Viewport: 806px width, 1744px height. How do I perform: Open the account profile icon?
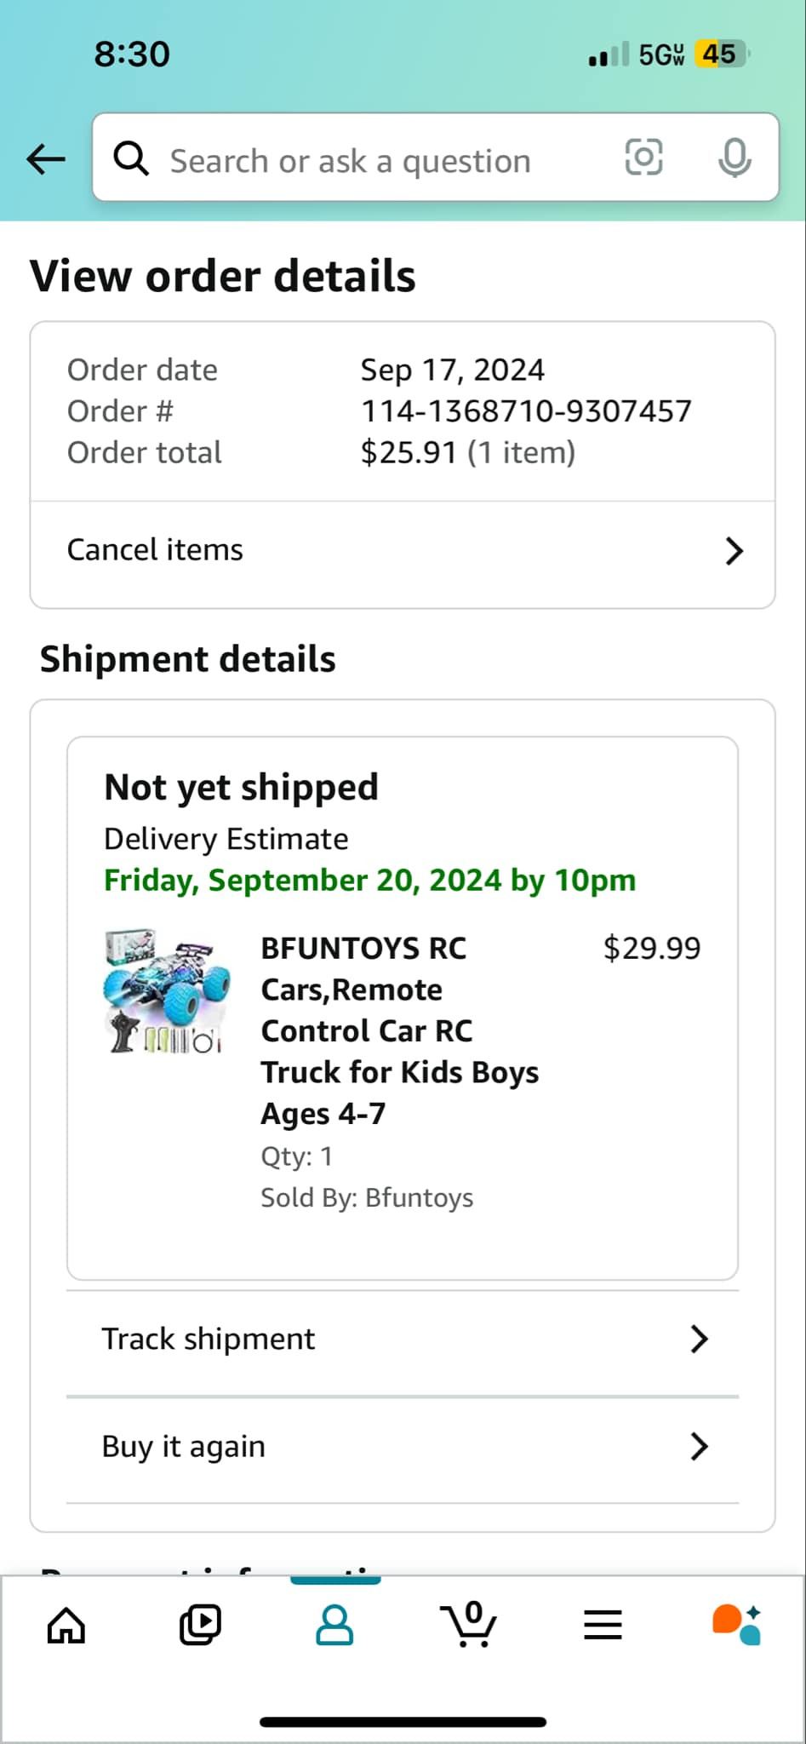334,1625
